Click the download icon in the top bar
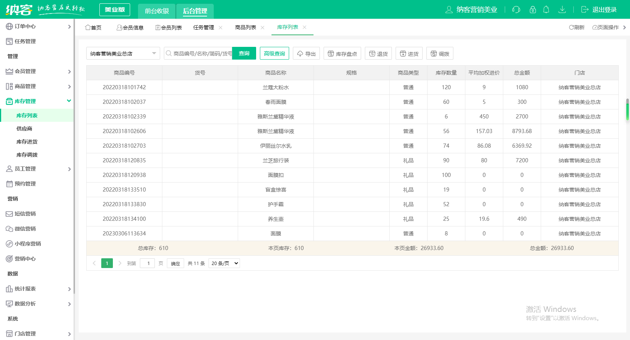The width and height of the screenshot is (630, 340). [562, 10]
